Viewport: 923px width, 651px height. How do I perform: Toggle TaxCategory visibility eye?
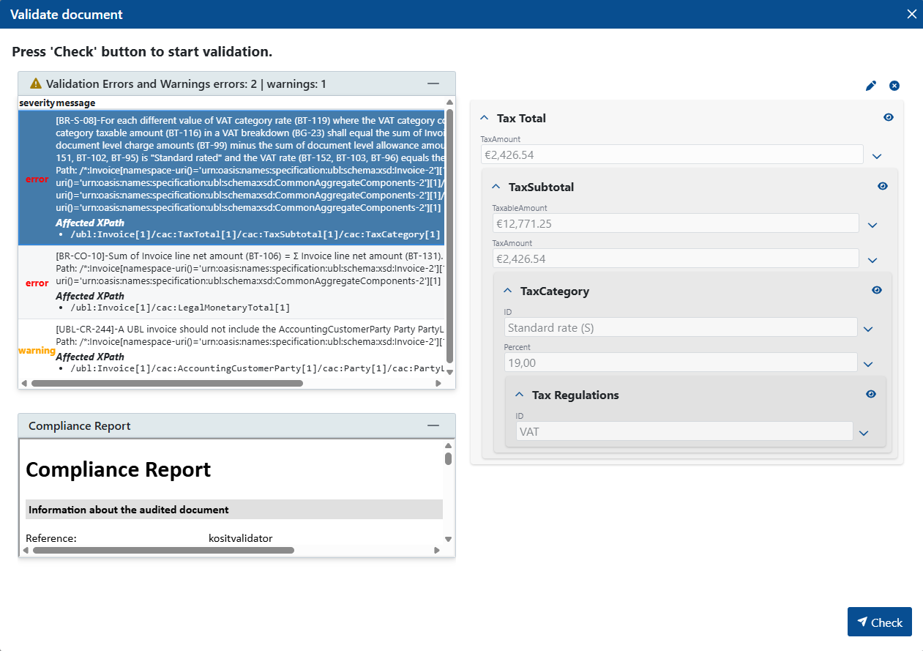[x=877, y=290]
